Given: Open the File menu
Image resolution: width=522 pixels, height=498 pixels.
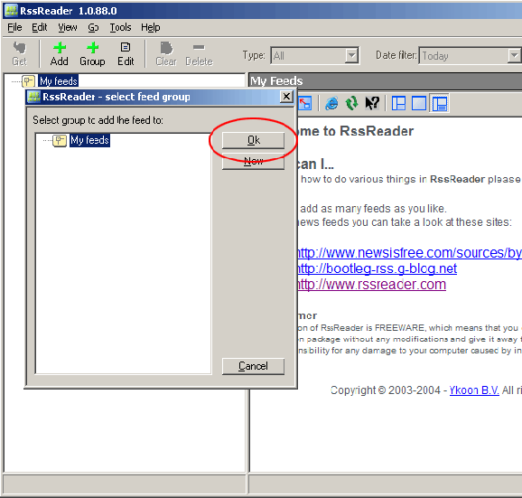Looking at the screenshot, I should tap(14, 27).
